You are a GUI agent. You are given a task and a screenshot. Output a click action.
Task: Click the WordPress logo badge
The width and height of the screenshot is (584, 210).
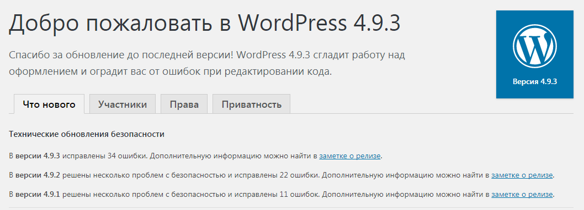click(534, 54)
